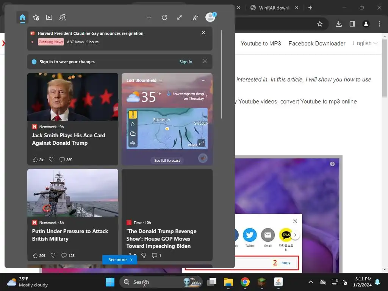Open the clock showing 5:11 PM
388x291 pixels.
pos(363,282)
